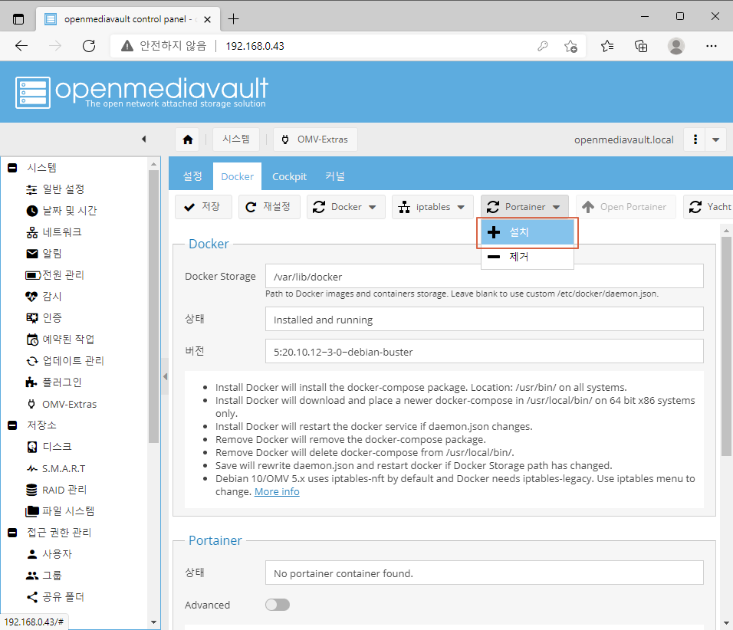
Task: Expand the dropdown arrow beside user menu
Action: [x=715, y=139]
